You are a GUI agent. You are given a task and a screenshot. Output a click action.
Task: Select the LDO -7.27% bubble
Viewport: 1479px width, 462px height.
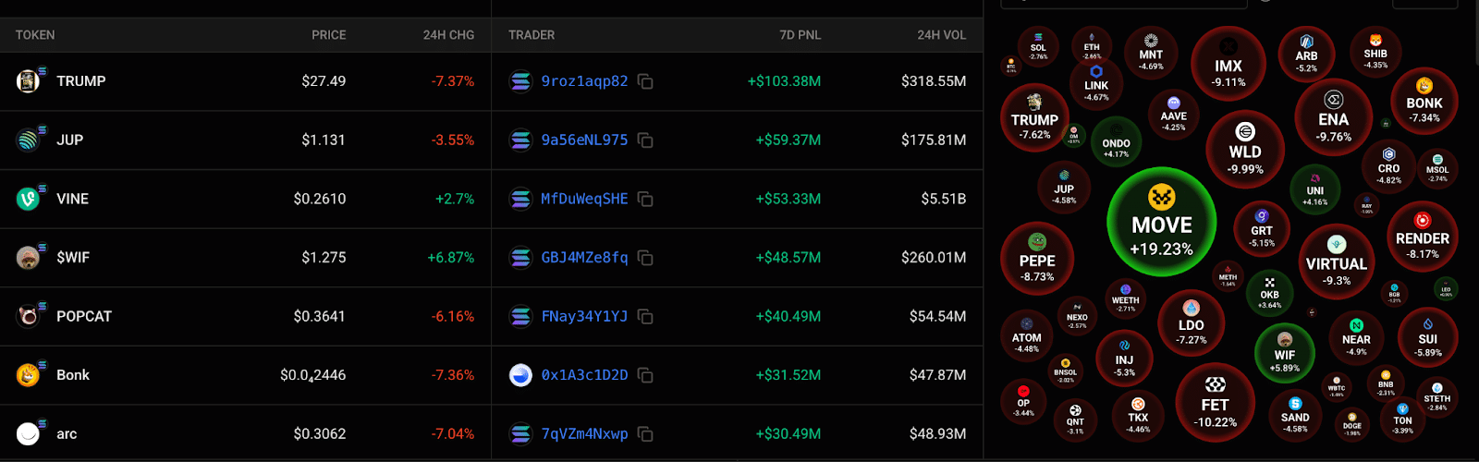point(1191,322)
